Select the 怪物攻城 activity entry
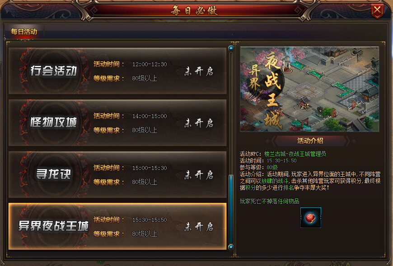 point(117,123)
